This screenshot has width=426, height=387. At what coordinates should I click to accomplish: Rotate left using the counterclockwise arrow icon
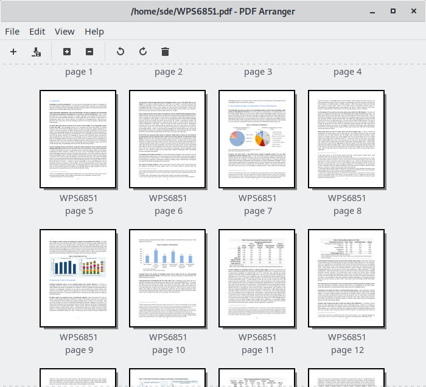(120, 52)
